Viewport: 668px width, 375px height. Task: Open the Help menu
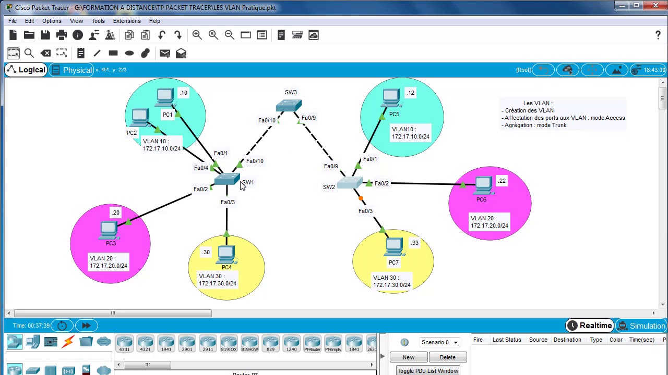pyautogui.click(x=154, y=21)
